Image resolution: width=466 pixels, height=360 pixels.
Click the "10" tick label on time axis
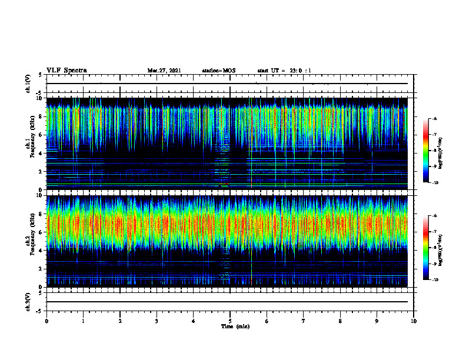point(414,321)
